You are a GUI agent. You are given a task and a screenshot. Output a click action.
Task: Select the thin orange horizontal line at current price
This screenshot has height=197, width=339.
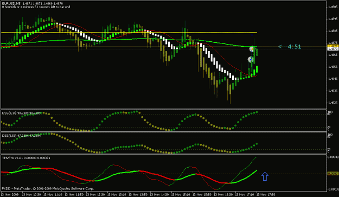coord(164,47)
